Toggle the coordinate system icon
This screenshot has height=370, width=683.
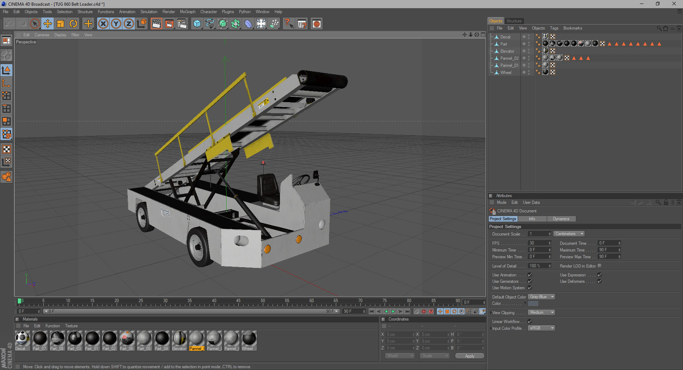[142, 24]
